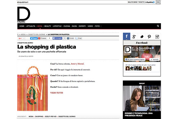This screenshot has height=119, width=178.
Task: Click the D breadcrumb link
Action: (x=18, y=35)
